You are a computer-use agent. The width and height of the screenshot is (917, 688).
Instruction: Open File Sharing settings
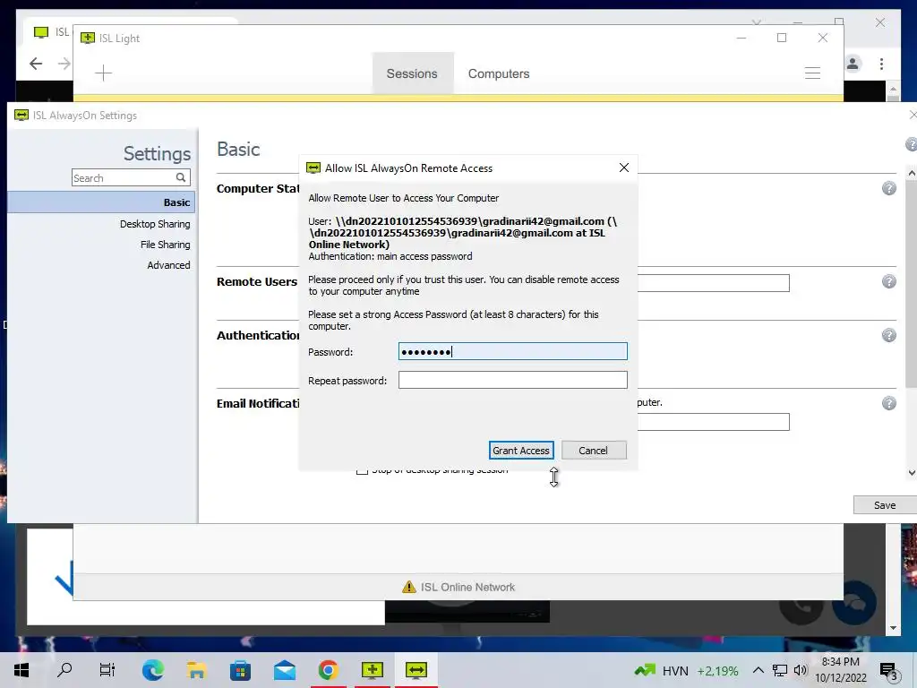tap(165, 245)
